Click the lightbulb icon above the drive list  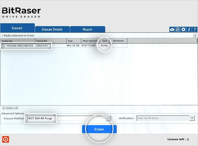(x=195, y=36)
